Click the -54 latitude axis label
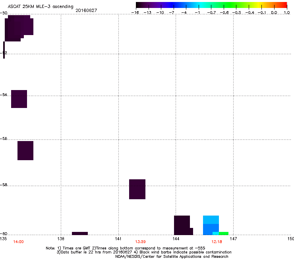 coord(4,94)
